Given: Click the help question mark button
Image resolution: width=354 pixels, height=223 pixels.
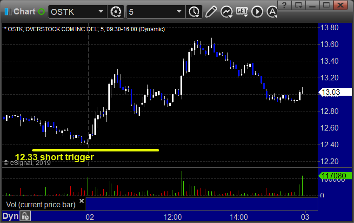Looking at the screenshot, I should [285, 5].
